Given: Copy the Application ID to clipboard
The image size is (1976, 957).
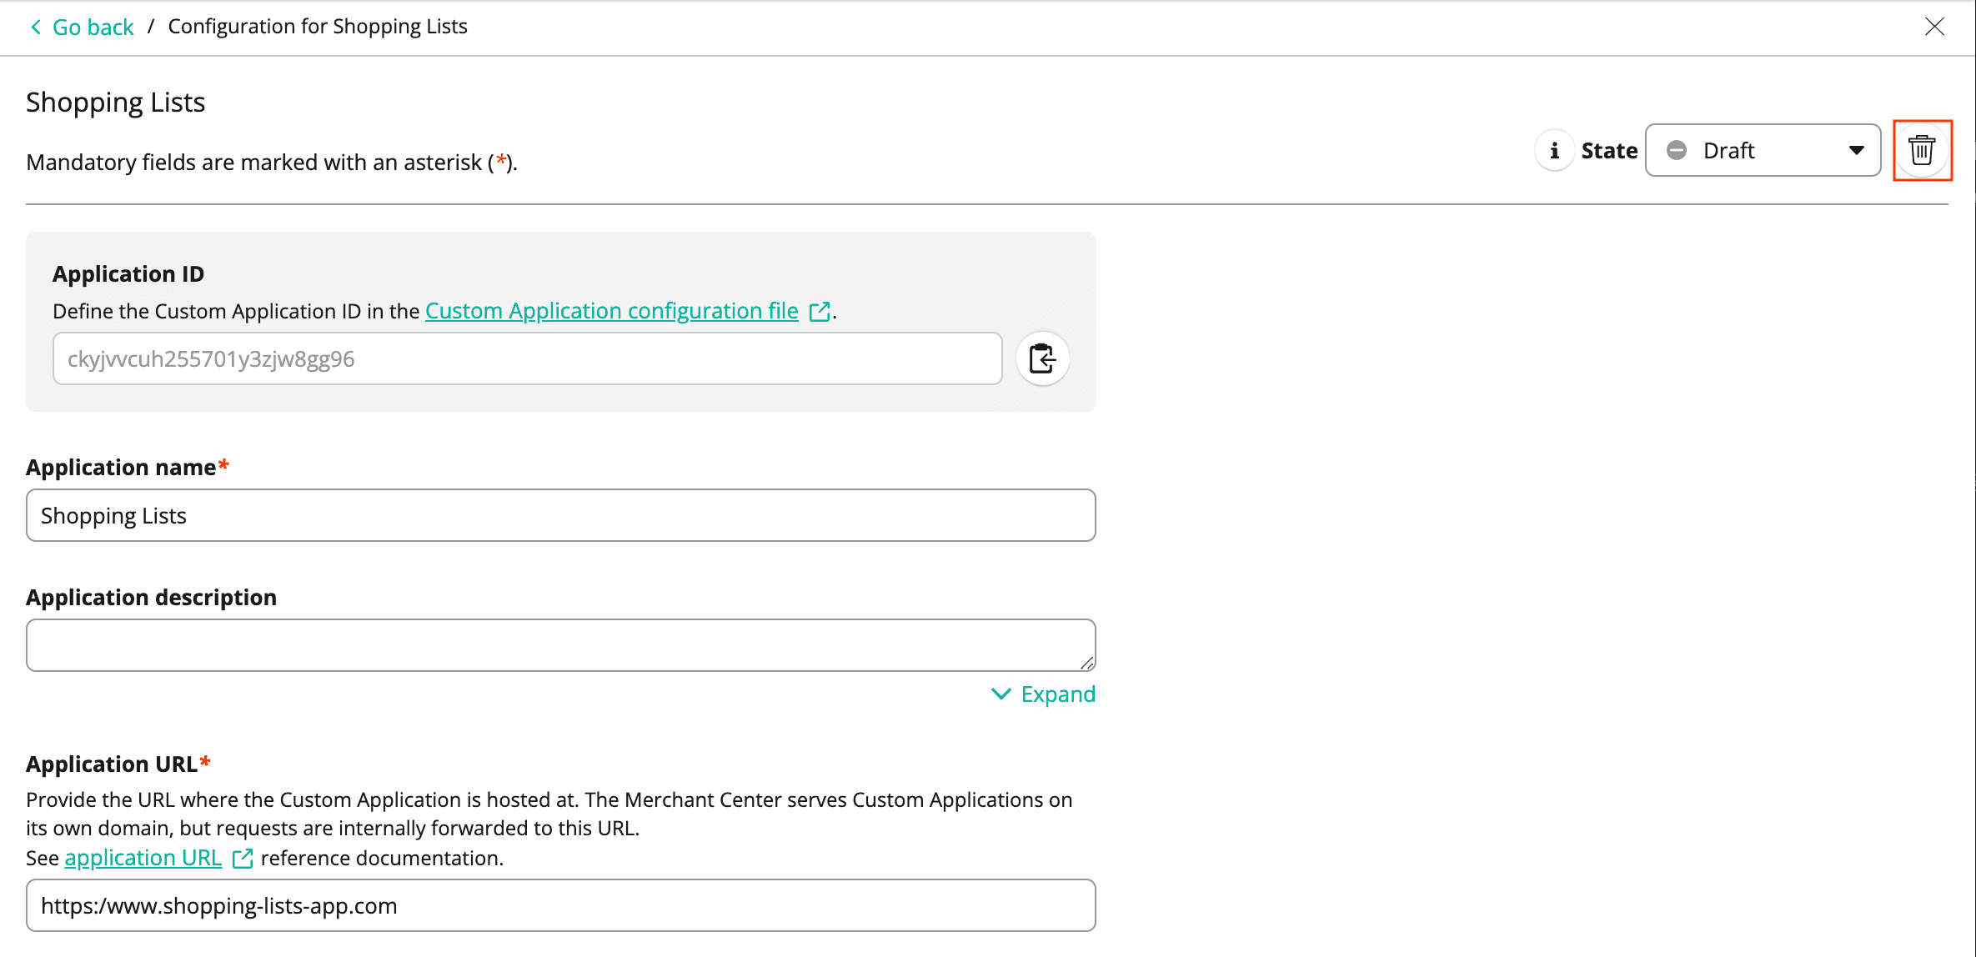Looking at the screenshot, I should tap(1042, 359).
